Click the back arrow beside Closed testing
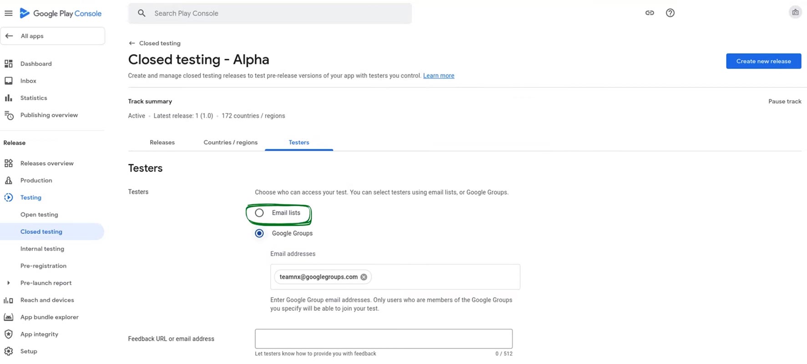Screen dimensions: 807x364 [132, 43]
